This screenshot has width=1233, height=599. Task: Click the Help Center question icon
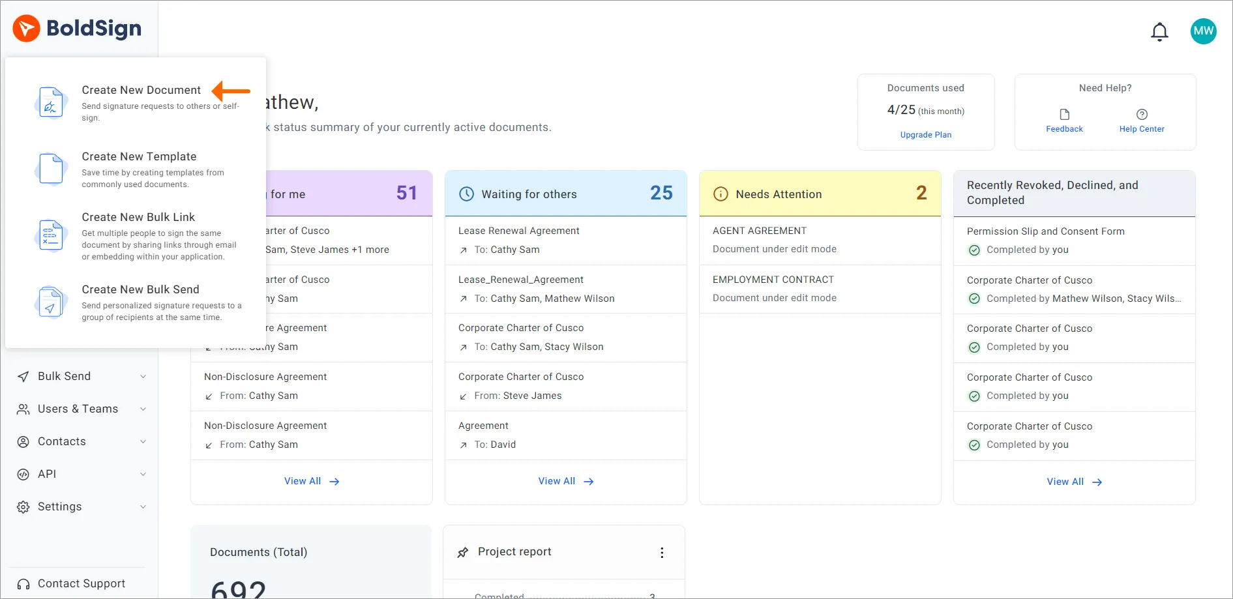[x=1142, y=115]
